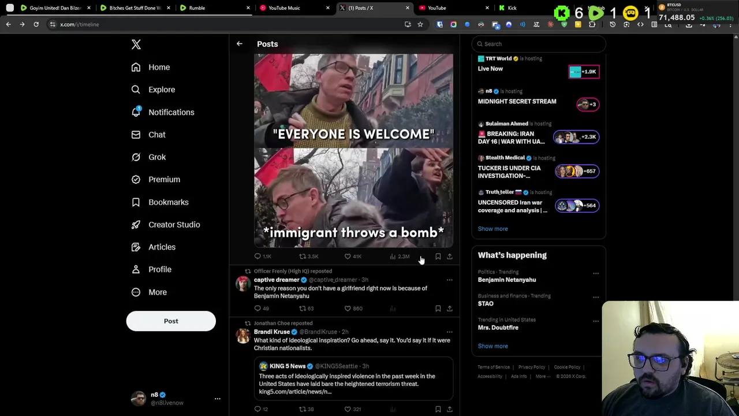
Task: Open quoted KING 5 News post
Action: pyautogui.click(x=353, y=378)
